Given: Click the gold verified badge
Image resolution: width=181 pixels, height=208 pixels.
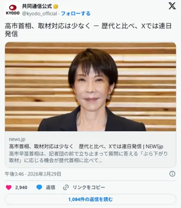Looking at the screenshot, I should click(56, 6).
